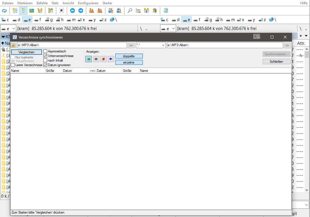Open the Konfigurieren menu
This screenshot has height=217, width=310.
[88, 3]
